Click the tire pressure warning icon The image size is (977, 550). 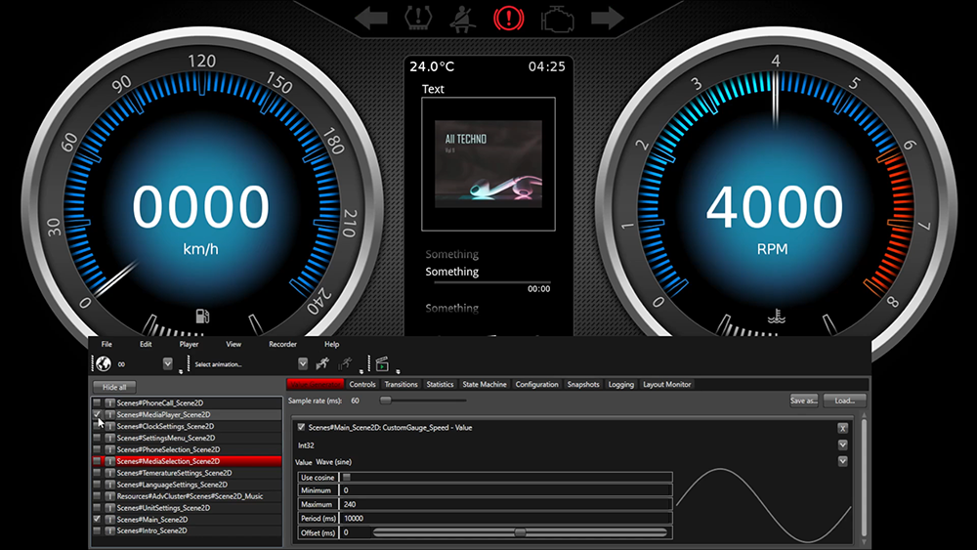click(416, 17)
